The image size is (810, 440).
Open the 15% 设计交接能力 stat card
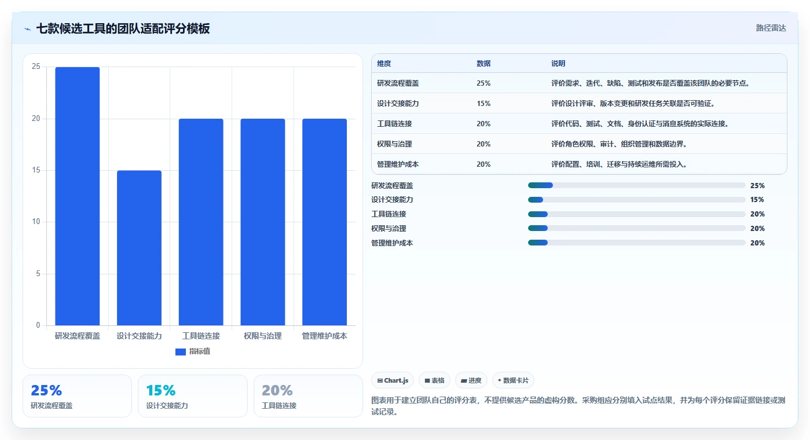[192, 396]
